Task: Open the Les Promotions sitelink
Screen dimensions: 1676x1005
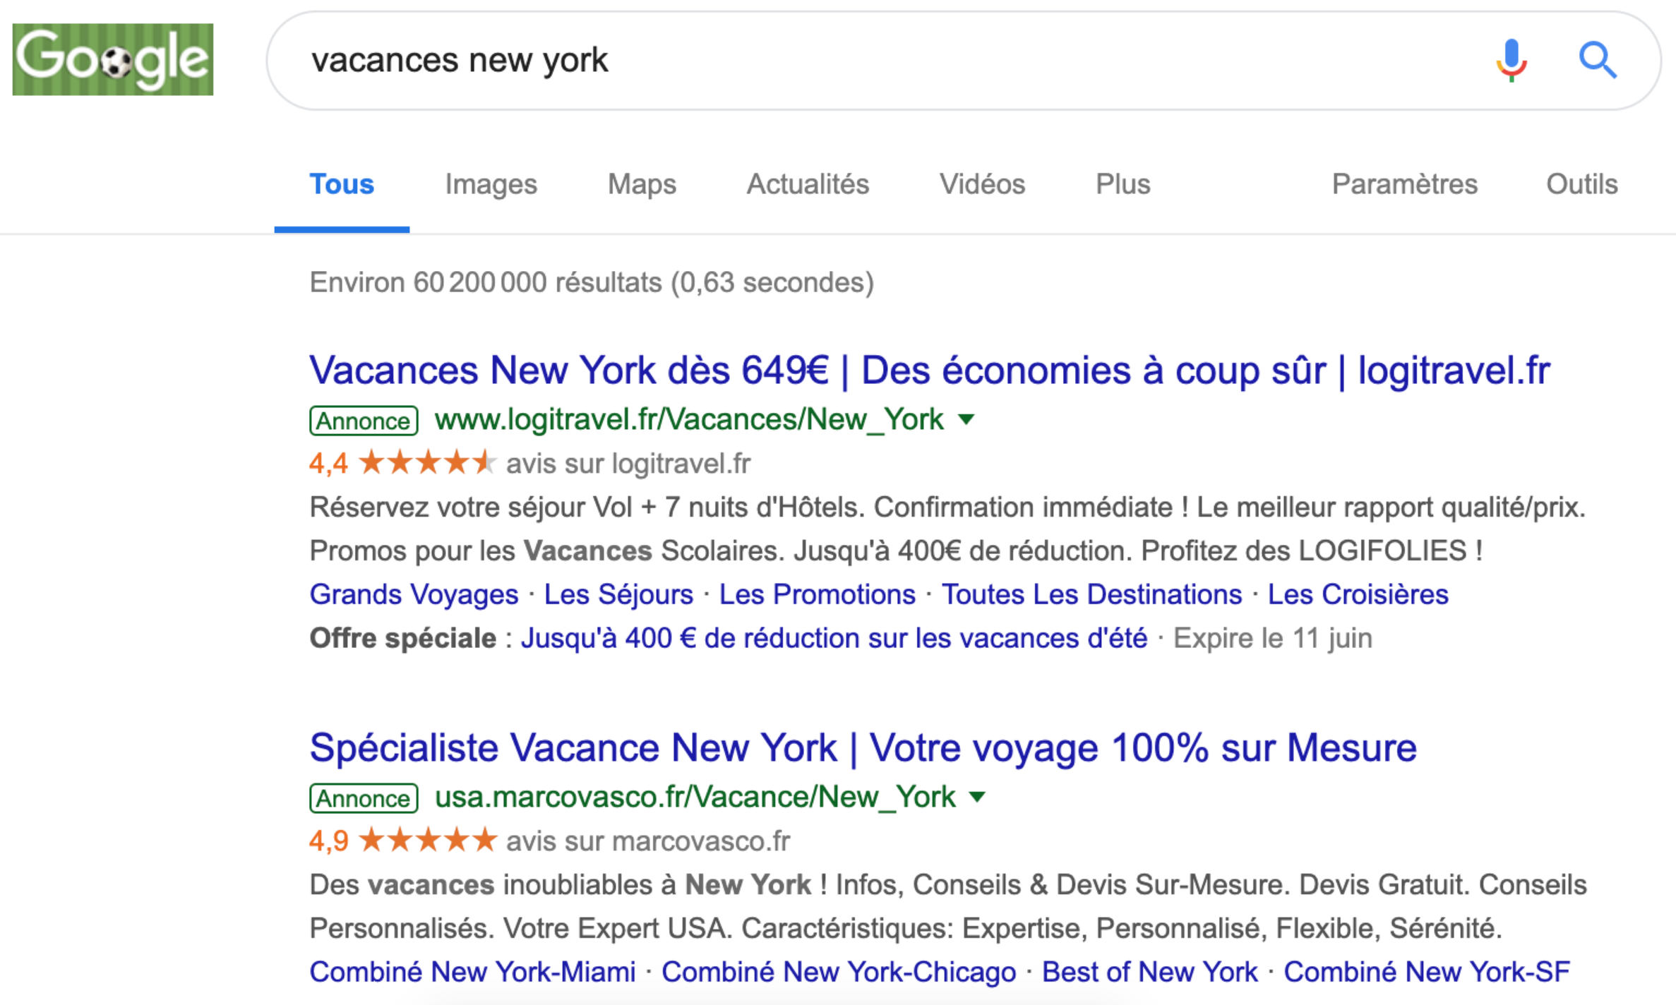Action: (817, 594)
